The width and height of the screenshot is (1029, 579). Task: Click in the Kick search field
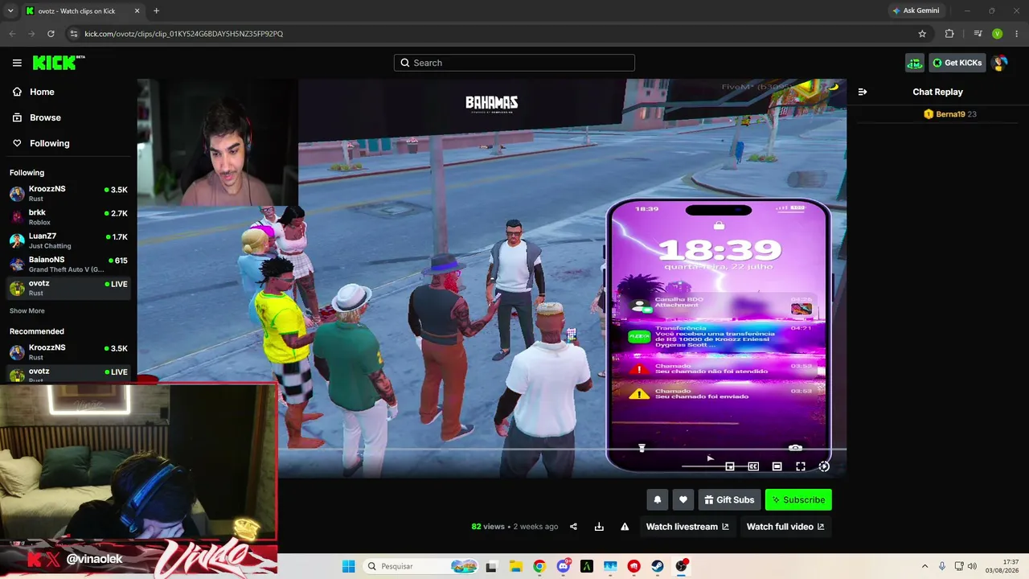(x=514, y=63)
